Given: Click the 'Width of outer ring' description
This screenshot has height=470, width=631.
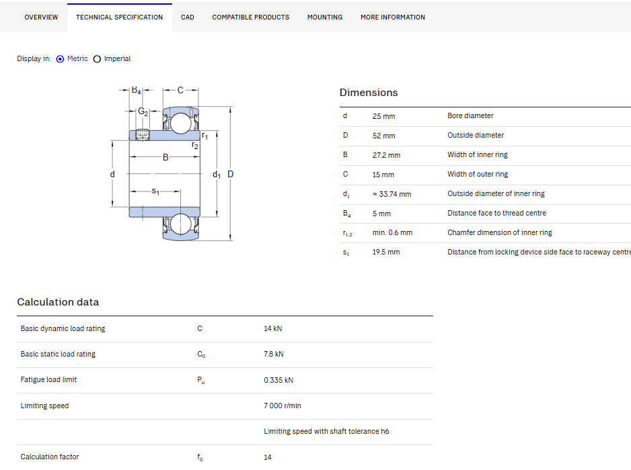Looking at the screenshot, I should click(x=478, y=174).
